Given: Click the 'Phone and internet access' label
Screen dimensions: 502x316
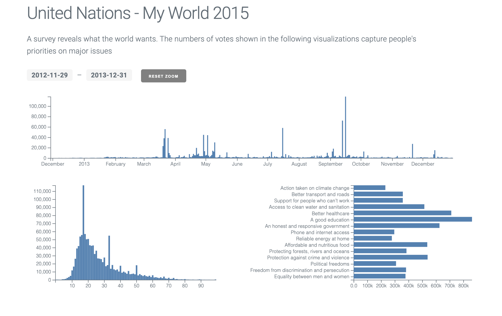Looking at the screenshot, I should 320,232.
